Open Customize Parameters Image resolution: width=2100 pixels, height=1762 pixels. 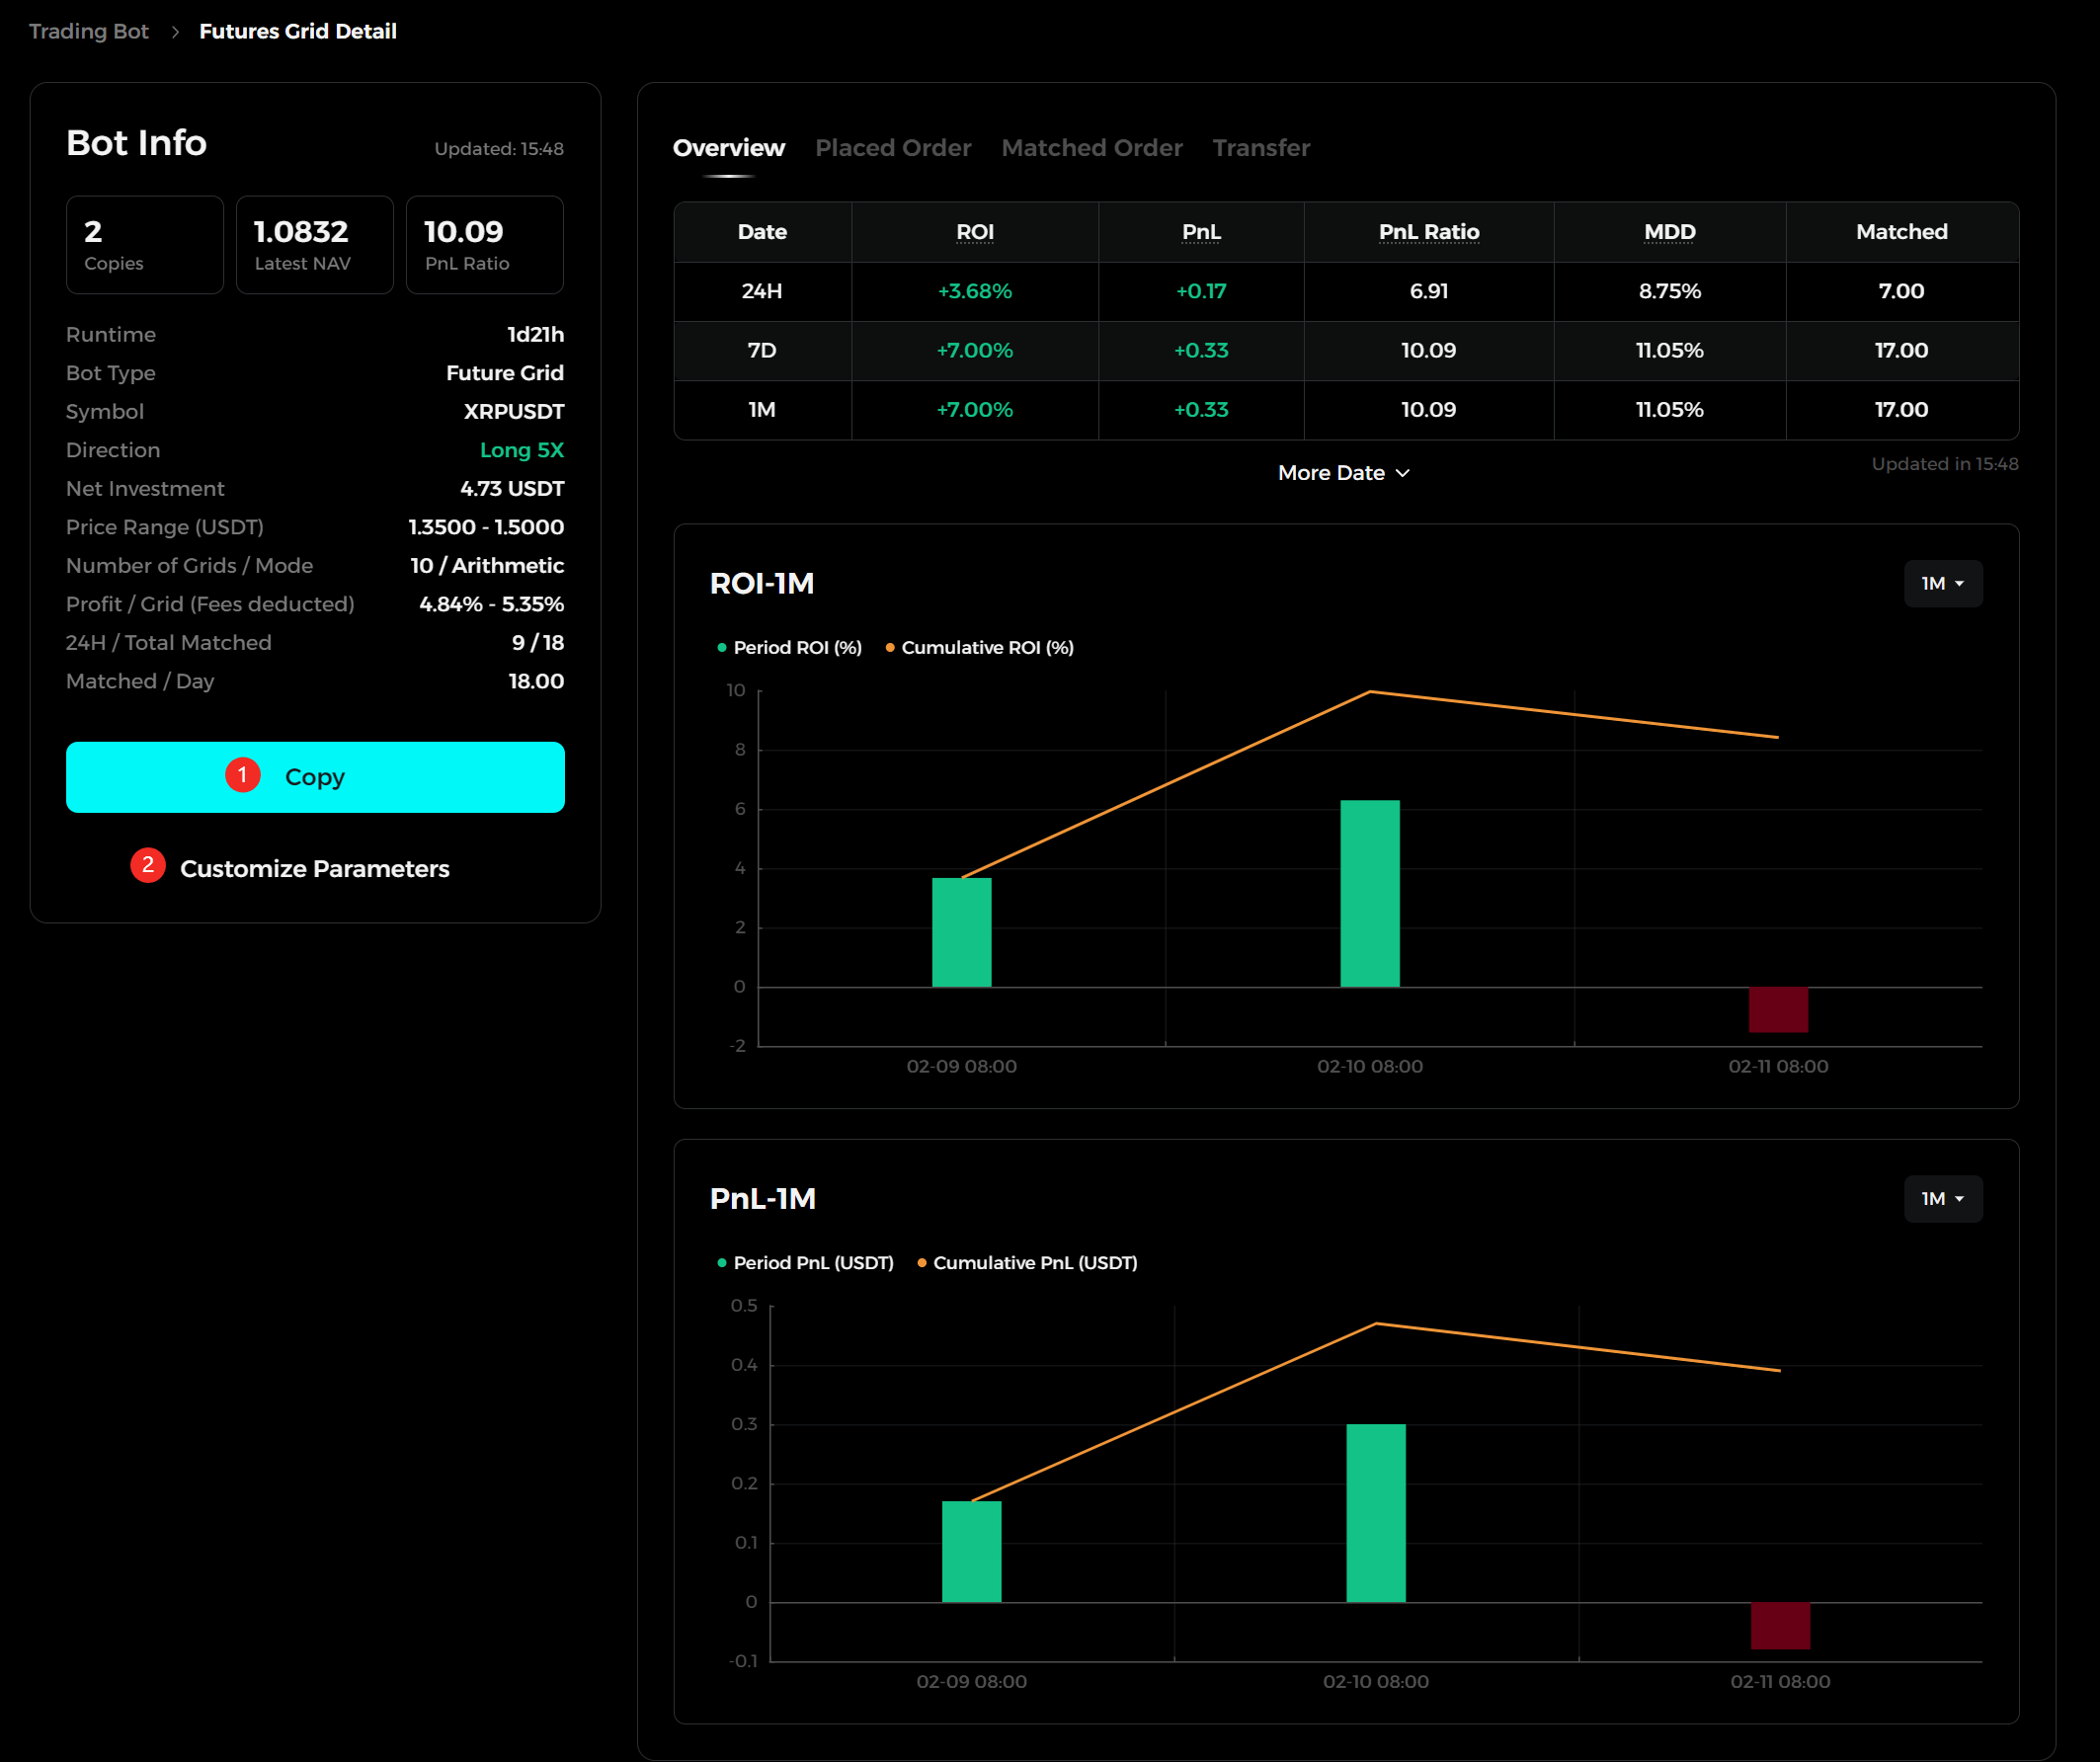point(315,868)
